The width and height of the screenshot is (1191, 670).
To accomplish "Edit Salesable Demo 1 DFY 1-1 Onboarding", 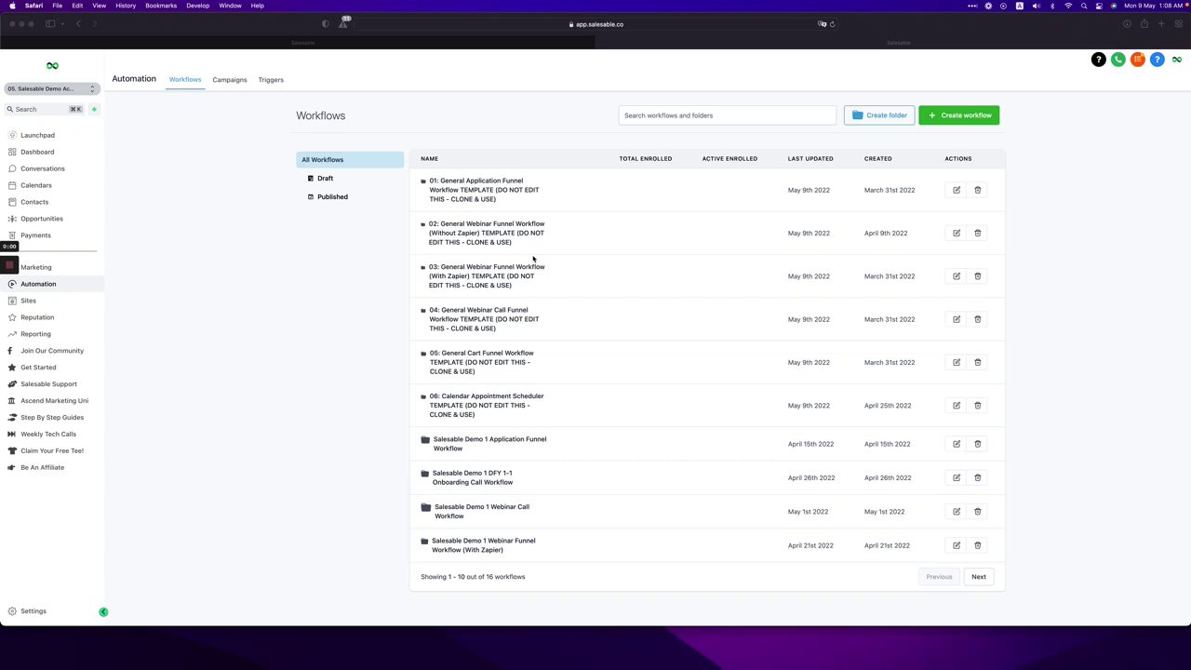I will (957, 477).
